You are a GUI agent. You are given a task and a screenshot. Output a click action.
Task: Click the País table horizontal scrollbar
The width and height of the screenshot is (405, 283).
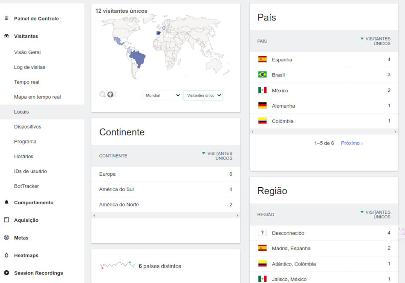(x=324, y=132)
